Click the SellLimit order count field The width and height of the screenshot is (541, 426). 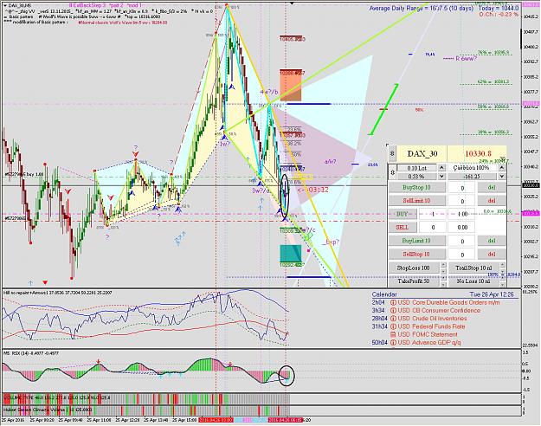462,201
